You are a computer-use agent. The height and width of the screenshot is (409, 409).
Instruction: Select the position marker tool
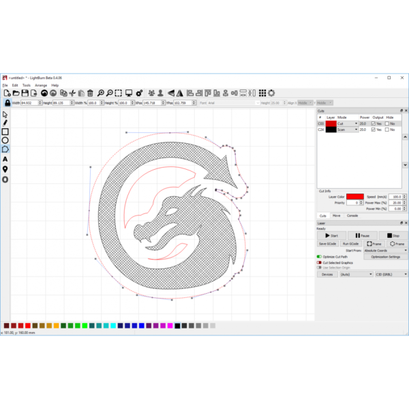[x=5, y=168]
